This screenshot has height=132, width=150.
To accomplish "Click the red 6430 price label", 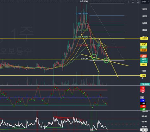I will click(144, 56).
